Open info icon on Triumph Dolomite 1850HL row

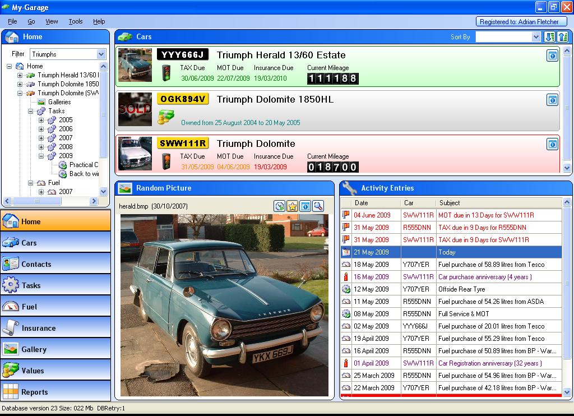(x=552, y=100)
